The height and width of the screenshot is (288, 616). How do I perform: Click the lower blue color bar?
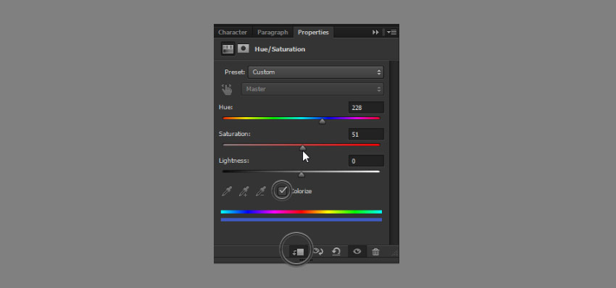tap(301, 220)
